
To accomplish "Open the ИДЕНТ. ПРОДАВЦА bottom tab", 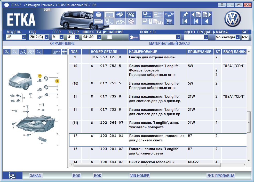I will coord(221,176).
